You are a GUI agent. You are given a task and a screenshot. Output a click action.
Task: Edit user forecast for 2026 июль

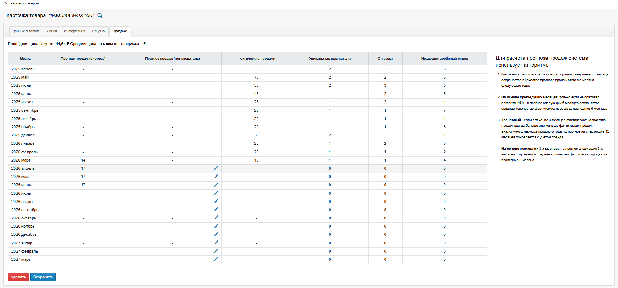pos(216,193)
